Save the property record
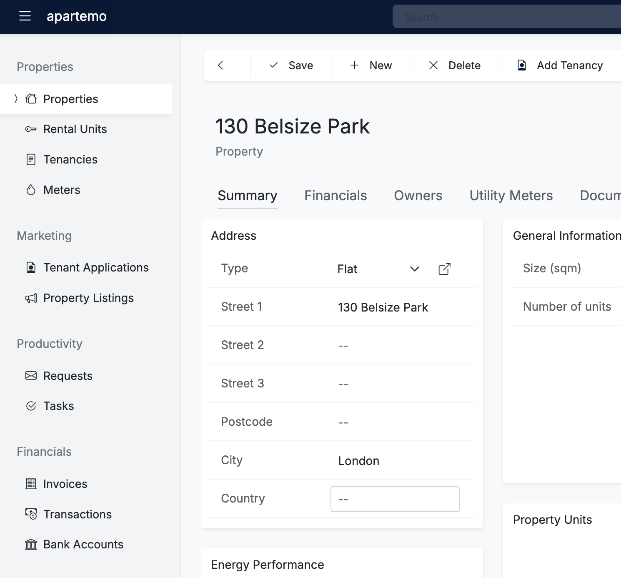621x578 pixels. point(291,65)
